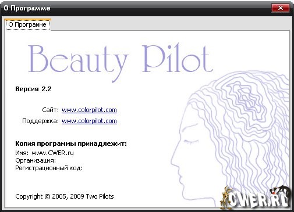Viewport: 294px width, 212px height.
Task: Click the Версия 2.2 text
Action: [33, 89]
